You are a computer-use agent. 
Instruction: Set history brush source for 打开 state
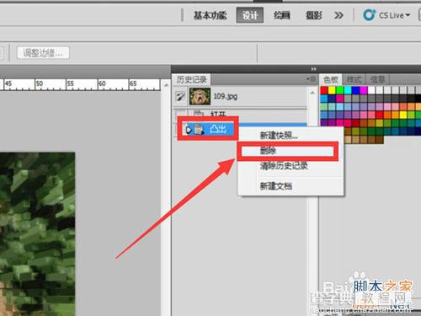pyautogui.click(x=180, y=114)
